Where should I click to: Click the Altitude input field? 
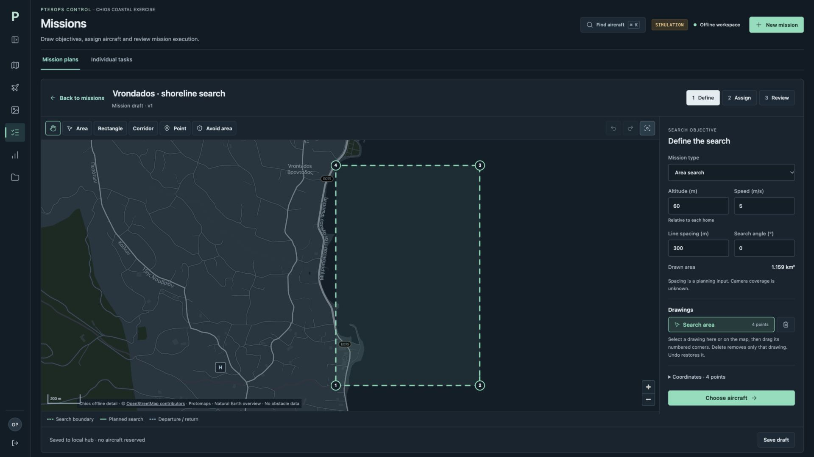click(698, 206)
